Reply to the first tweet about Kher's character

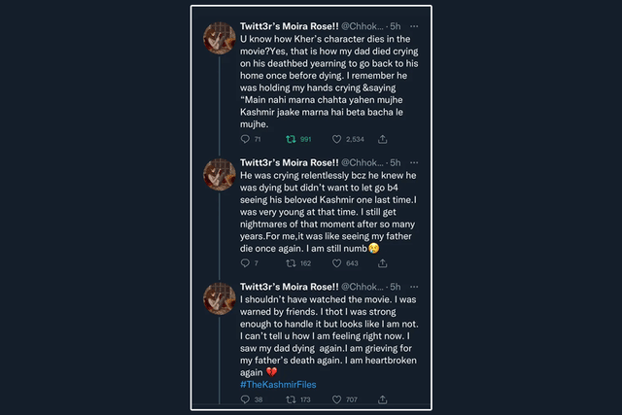pos(244,139)
